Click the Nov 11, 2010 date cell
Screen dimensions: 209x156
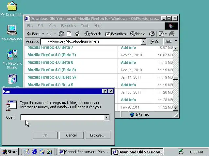[131, 55]
